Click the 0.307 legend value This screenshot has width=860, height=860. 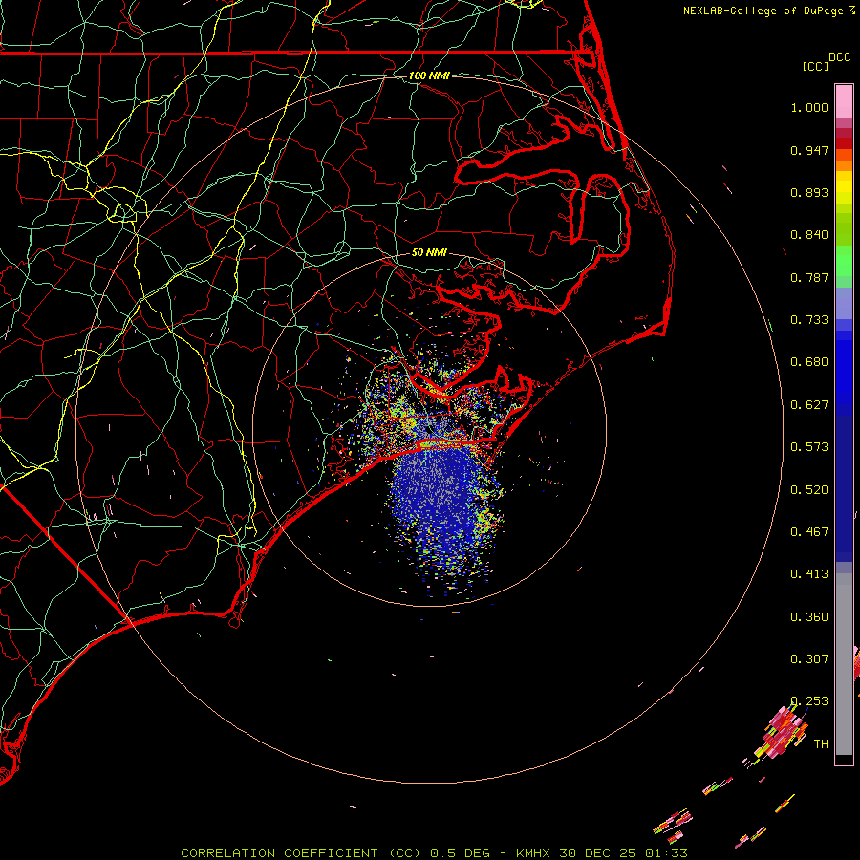(x=809, y=659)
